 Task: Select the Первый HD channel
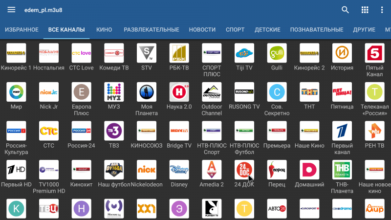point(16,170)
